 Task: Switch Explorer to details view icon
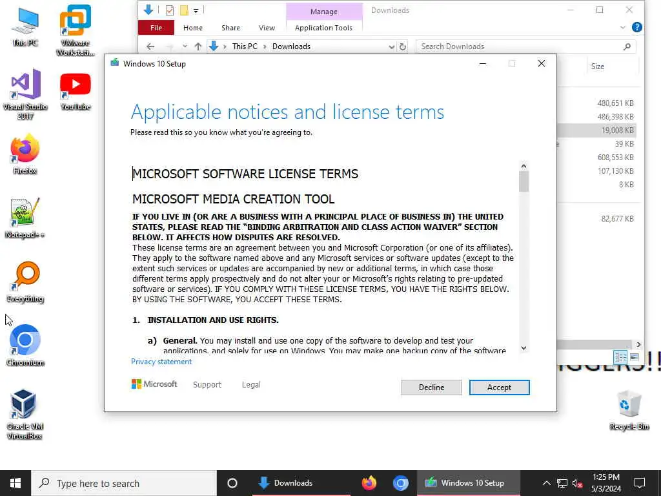[620, 357]
